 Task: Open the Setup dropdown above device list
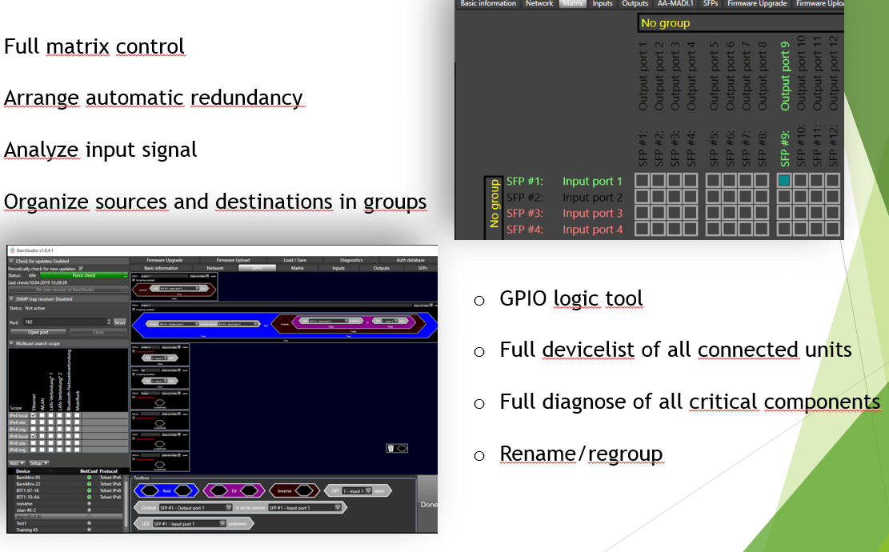39,462
